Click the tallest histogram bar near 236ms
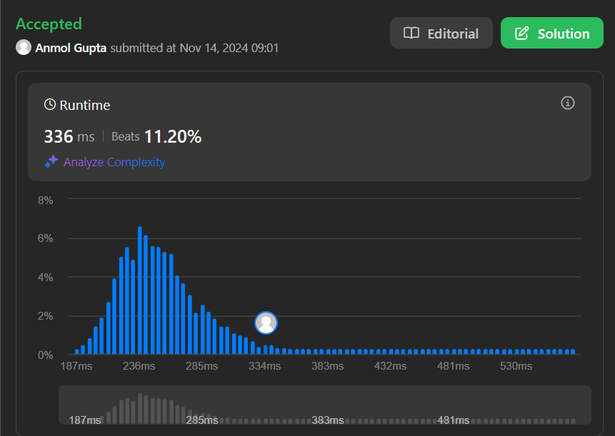Viewport: 615px width, 436px height. coord(139,290)
